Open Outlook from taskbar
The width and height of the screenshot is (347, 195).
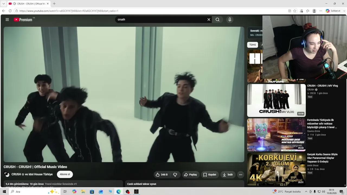tap(101, 192)
